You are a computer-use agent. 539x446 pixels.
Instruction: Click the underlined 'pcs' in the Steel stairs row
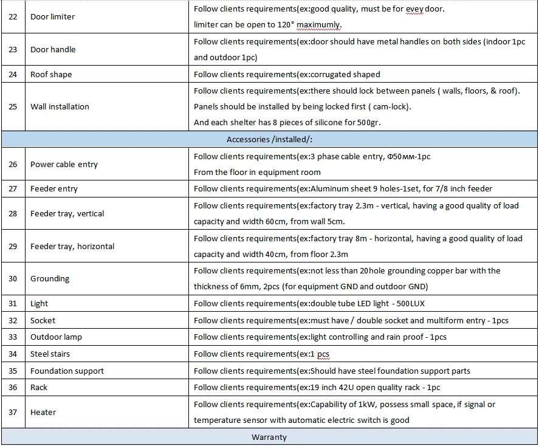pos(323,354)
